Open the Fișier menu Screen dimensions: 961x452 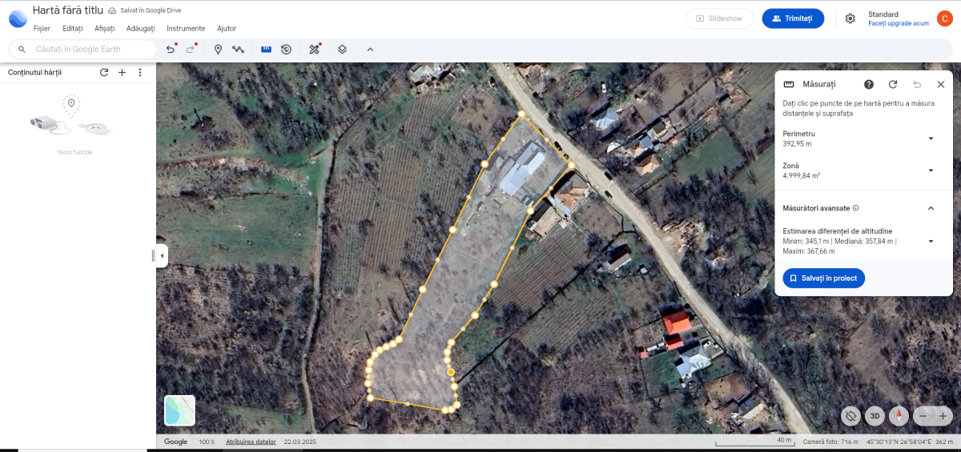click(x=42, y=28)
